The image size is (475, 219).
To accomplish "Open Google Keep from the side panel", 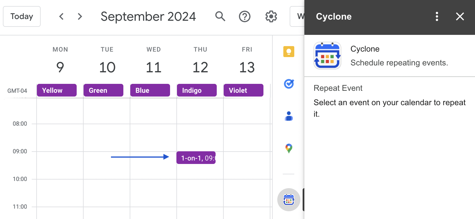I will click(x=289, y=52).
